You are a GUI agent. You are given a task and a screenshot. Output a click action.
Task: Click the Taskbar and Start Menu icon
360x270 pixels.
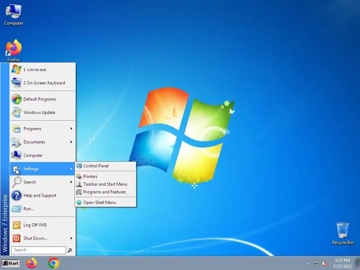point(79,184)
